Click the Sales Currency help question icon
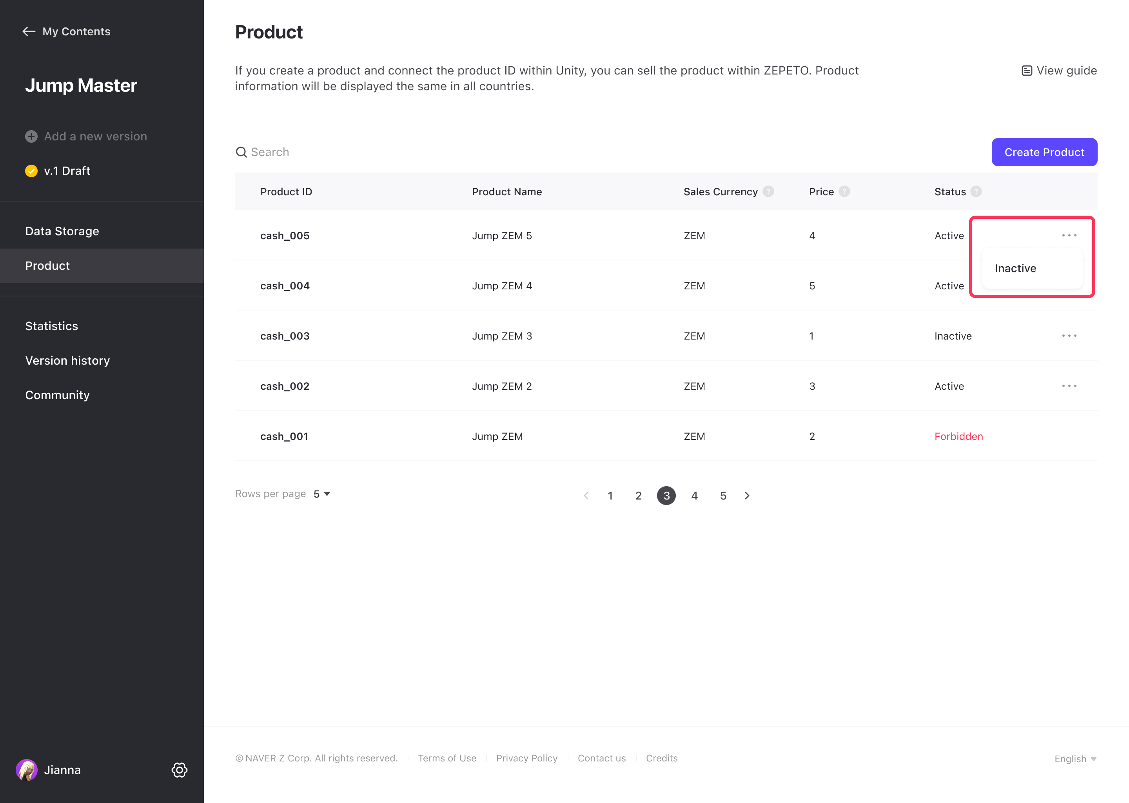 tap(768, 191)
